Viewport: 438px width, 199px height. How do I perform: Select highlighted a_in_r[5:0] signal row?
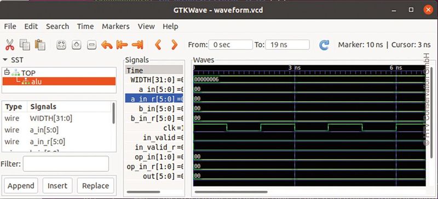(x=154, y=99)
